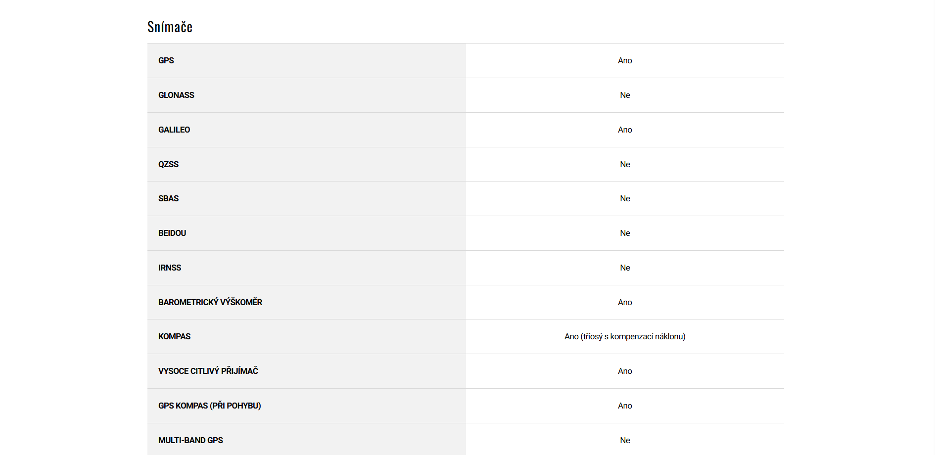
Task: Select the Ano value for Barometrický výškoměr
Action: 625,302
